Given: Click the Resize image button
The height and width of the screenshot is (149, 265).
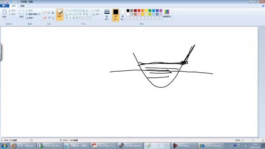Looking at the screenshot, I should pyautogui.click(x=33, y=14).
